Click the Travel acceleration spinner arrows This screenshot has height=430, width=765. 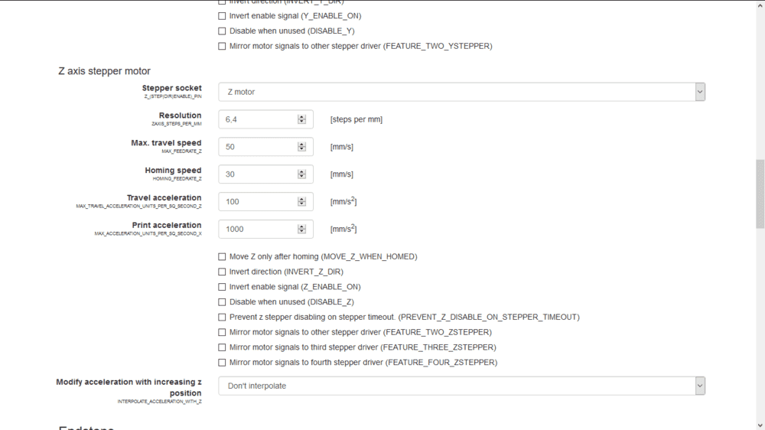click(301, 202)
